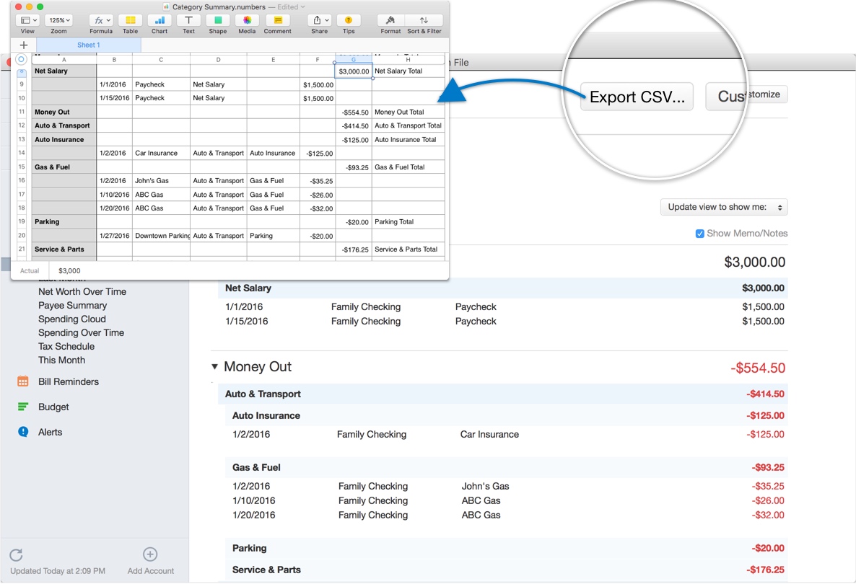Open the Media toolbar icon

(247, 20)
